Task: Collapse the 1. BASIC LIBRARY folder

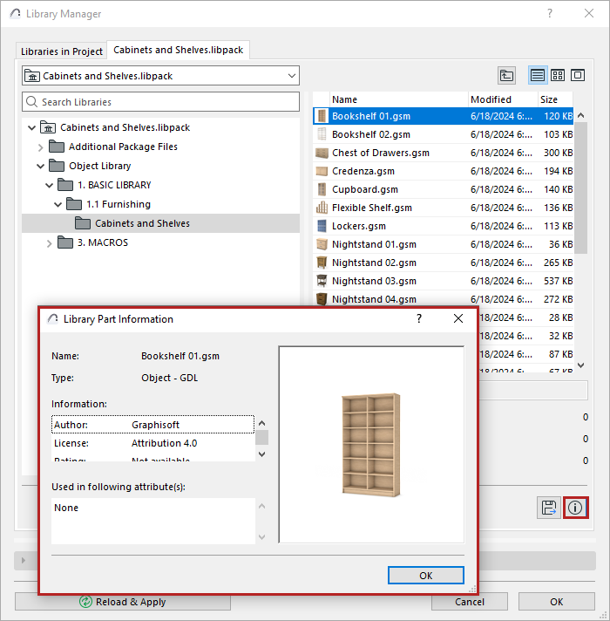Action: [x=49, y=185]
